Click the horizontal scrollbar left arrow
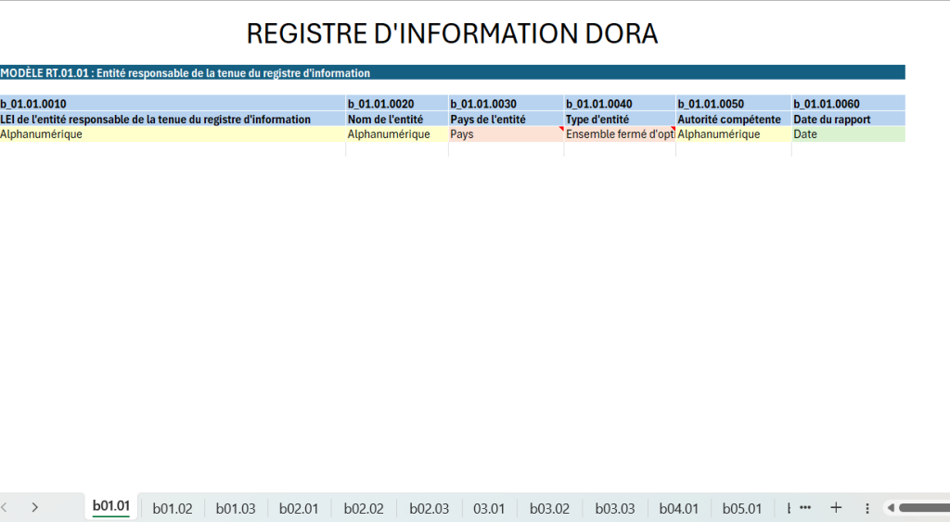The image size is (950, 522). pos(891,508)
